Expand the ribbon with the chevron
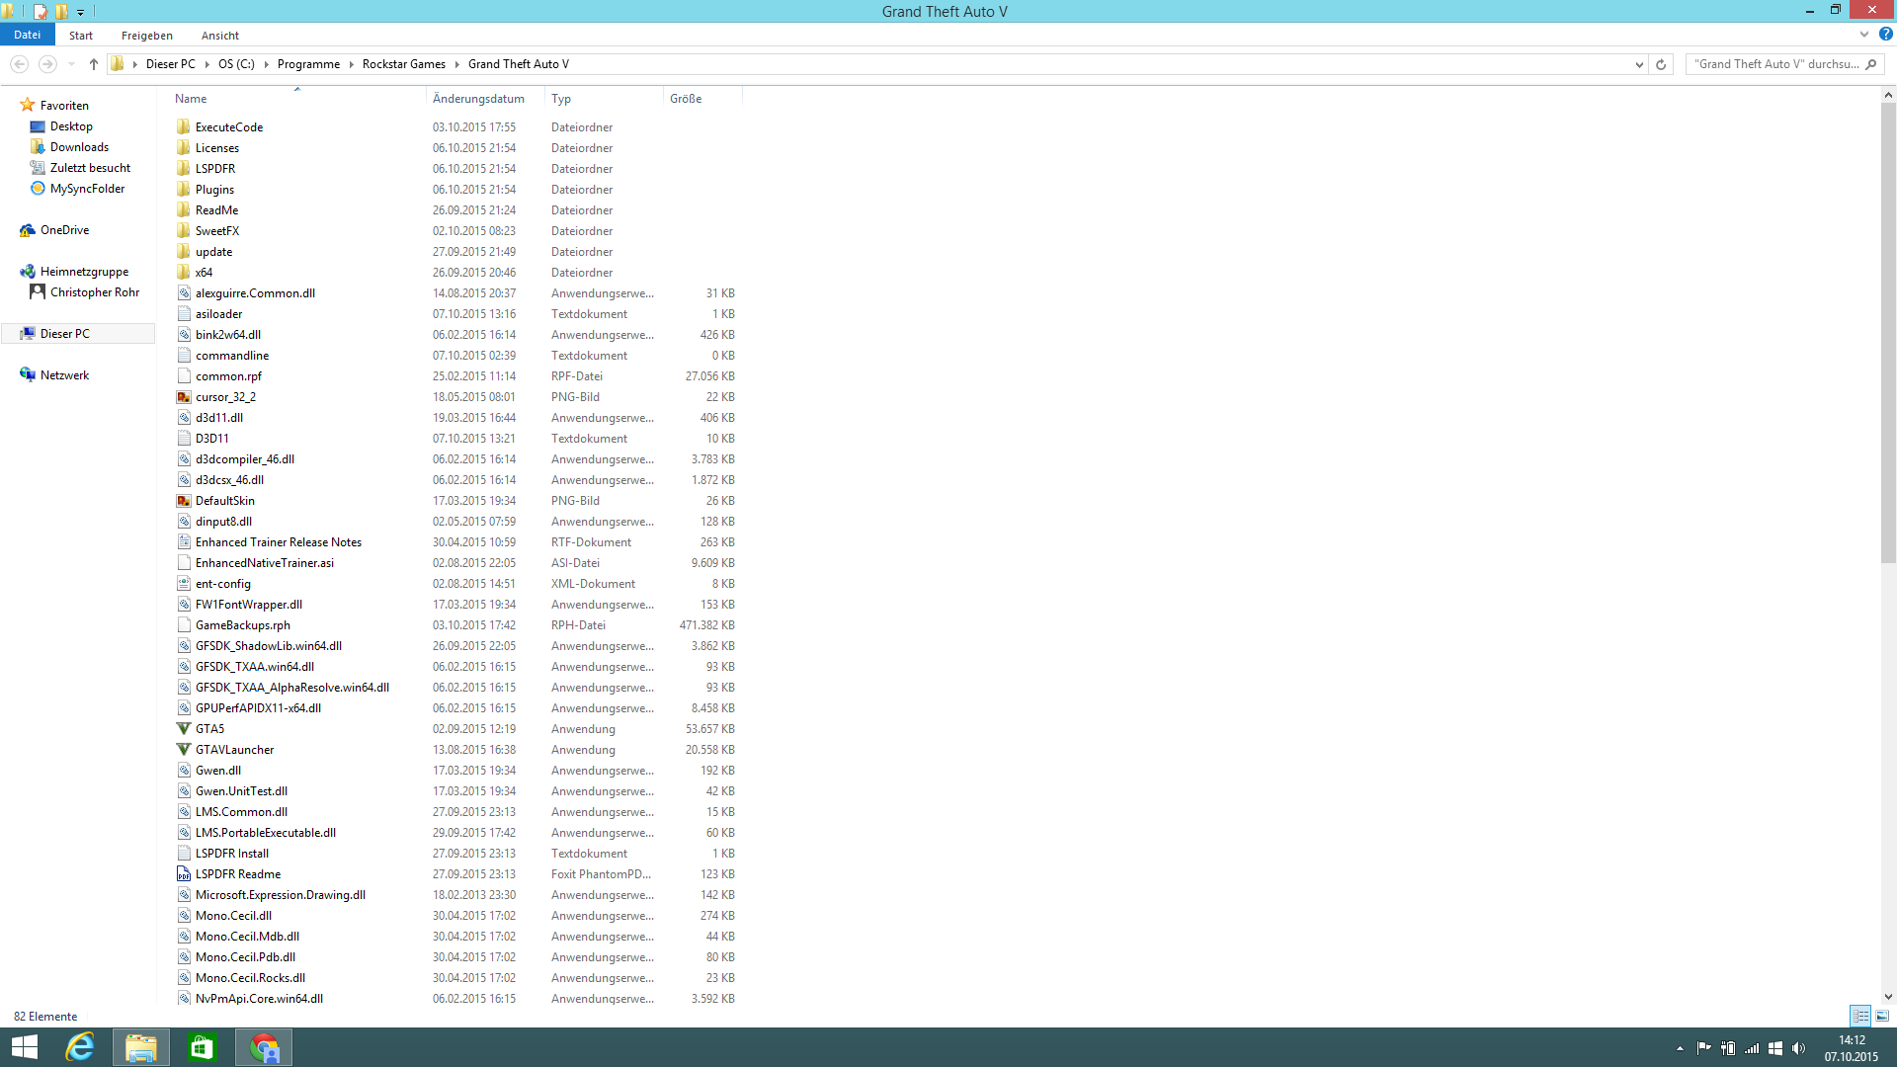1897x1067 pixels. (x=1864, y=35)
